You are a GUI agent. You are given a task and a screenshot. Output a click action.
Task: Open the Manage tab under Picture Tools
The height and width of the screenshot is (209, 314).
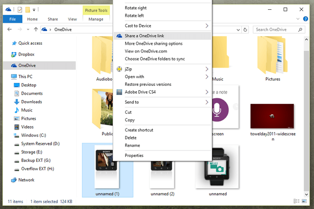point(96,19)
